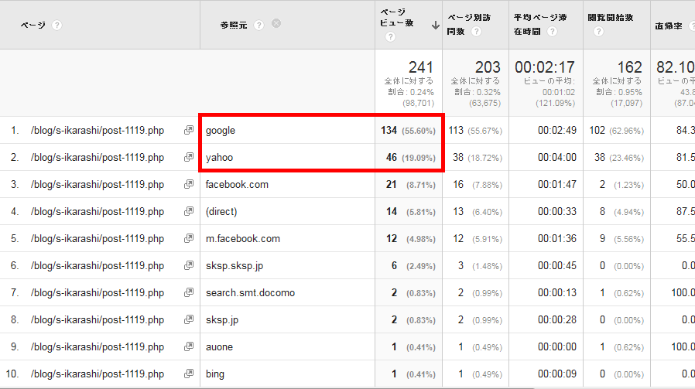
Task: Click page path link in row 6
Action: coord(97,266)
